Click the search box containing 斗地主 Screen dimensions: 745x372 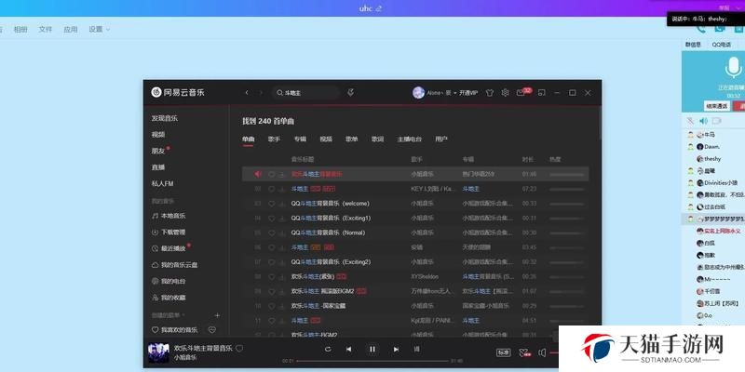click(306, 93)
